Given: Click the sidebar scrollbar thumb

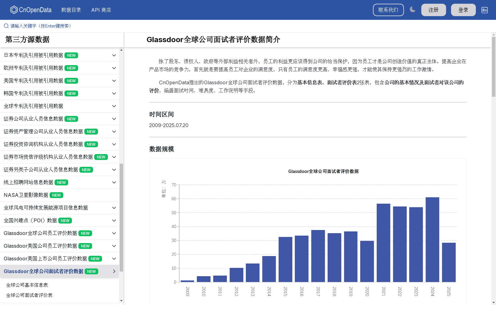Looking at the screenshot, I should point(121,218).
